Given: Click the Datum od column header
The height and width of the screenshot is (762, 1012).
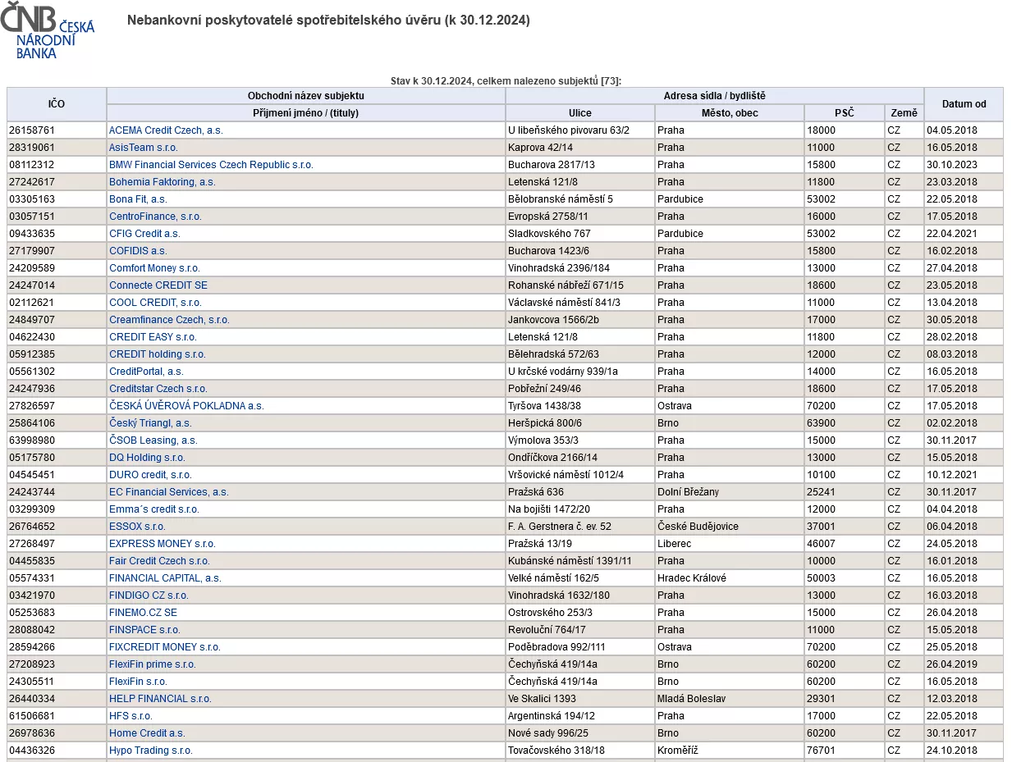Looking at the screenshot, I should point(964,104).
